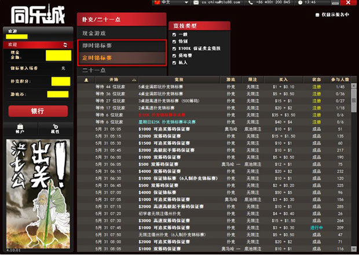Click the tournament list scrollbar thumb
Screen dimensions: 359x255
click(x=354, y=101)
